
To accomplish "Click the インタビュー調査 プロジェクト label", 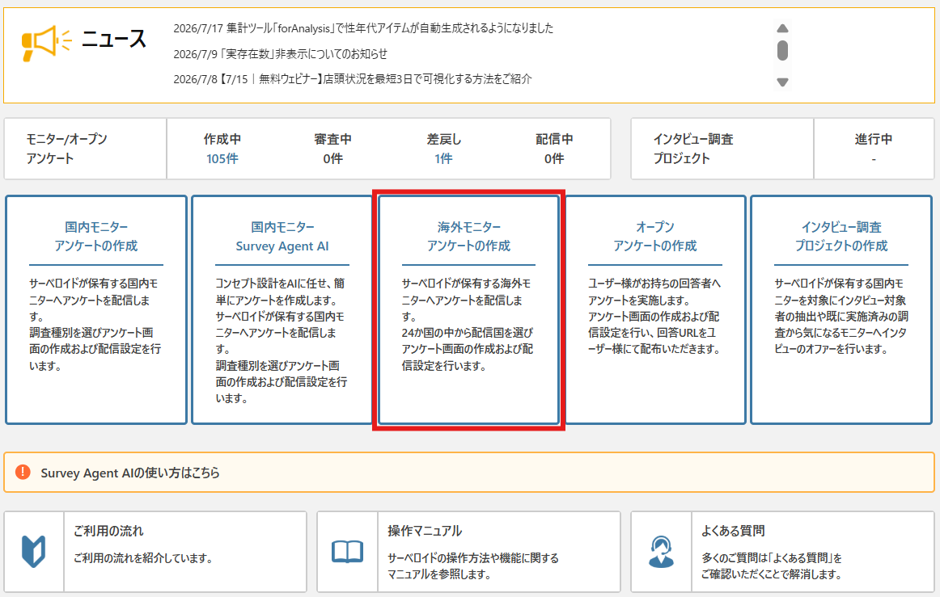I will pos(693,149).
